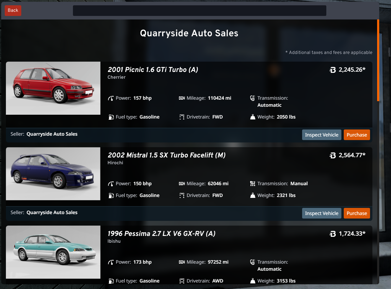Select the title 1996 Pessima 2.7 LX V6 GX-RV (A)
Viewport: 391px width, 289px height.
162,234
